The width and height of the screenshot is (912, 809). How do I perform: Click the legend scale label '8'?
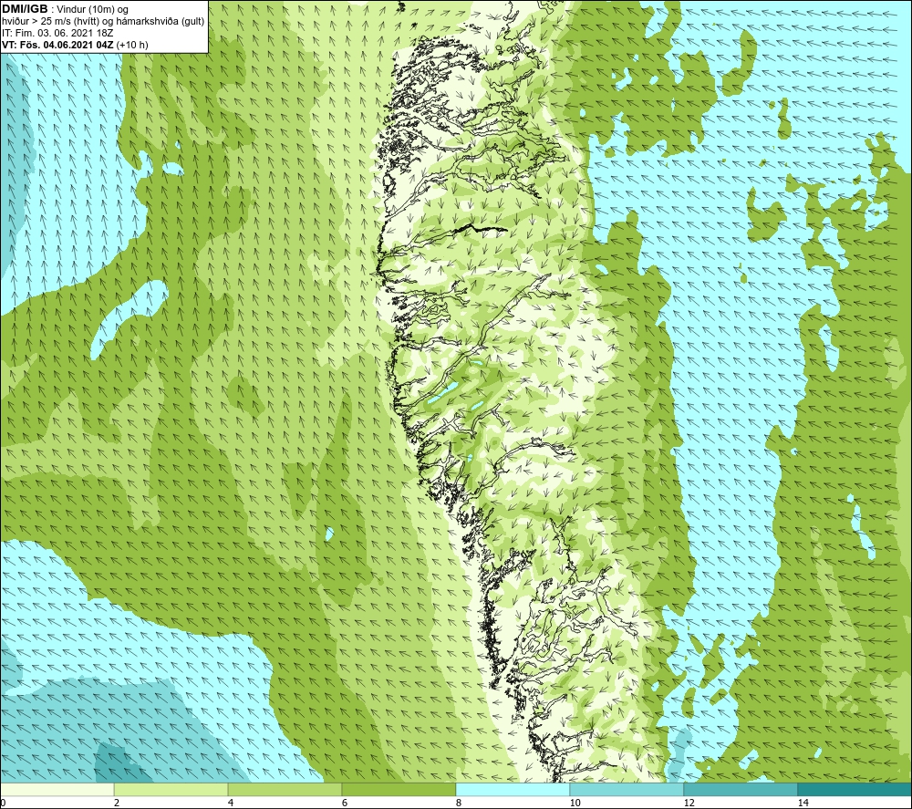459,804
